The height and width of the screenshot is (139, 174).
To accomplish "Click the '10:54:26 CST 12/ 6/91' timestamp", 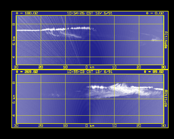I will [90, 13].
